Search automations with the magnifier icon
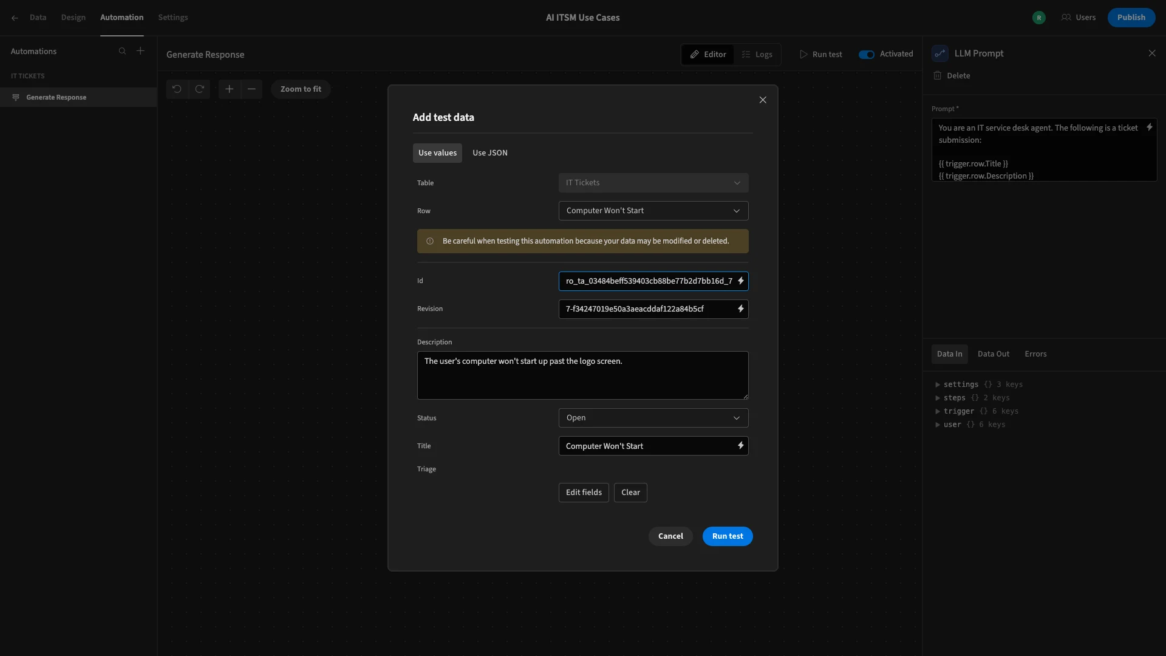1166x656 pixels. pyautogui.click(x=122, y=51)
